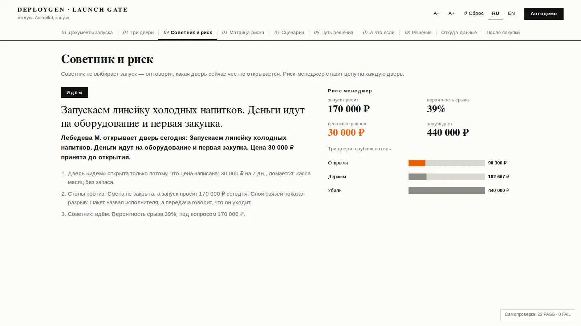Click the Самопроверка 23 PASS status badge
This screenshot has height=326, width=581.
(x=538, y=314)
